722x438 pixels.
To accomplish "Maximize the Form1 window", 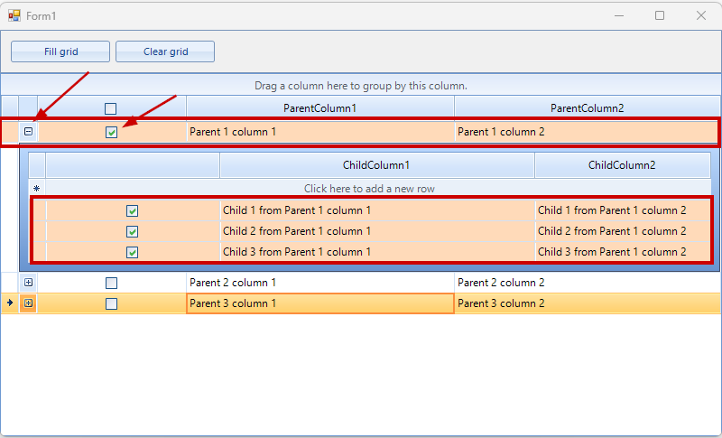I will (x=660, y=15).
